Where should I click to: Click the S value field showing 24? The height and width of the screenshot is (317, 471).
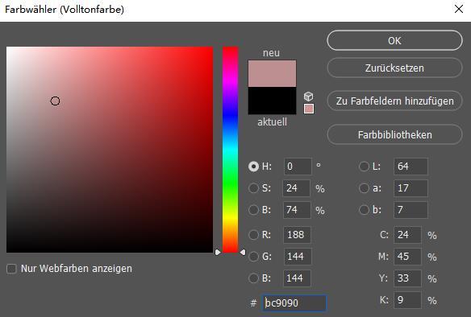[297, 188]
